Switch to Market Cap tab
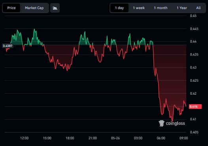 [x=34, y=8]
